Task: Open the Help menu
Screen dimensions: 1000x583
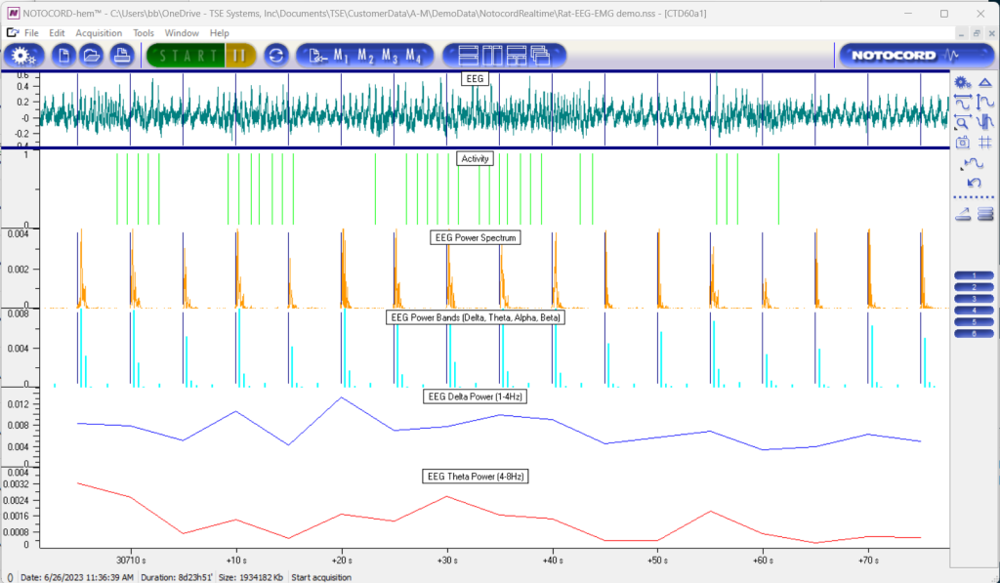Action: (220, 33)
